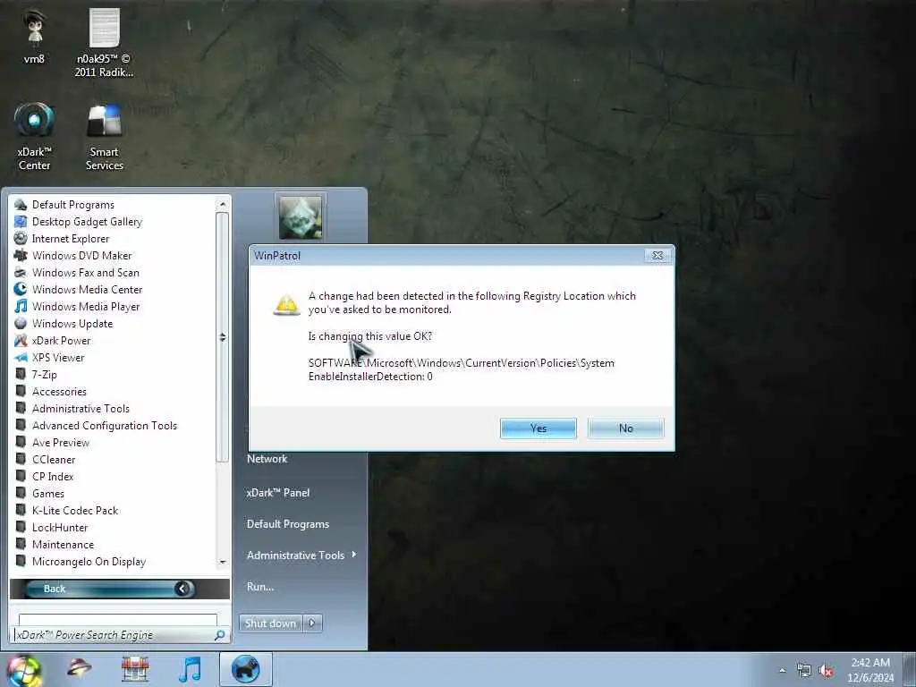Click the colorful grid taskbar icon

135,669
